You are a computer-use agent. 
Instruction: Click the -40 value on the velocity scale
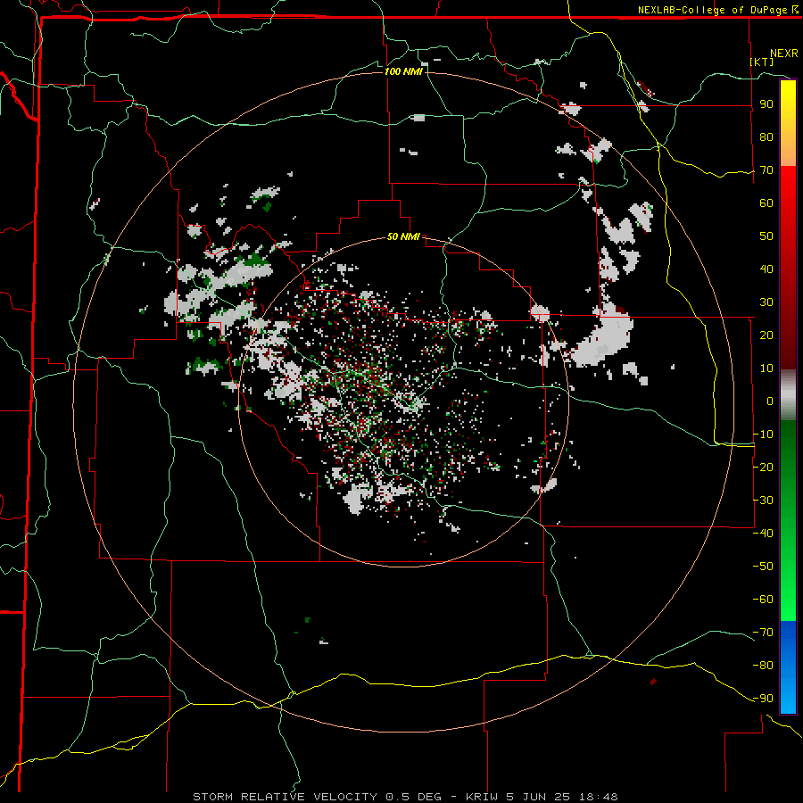[763, 534]
